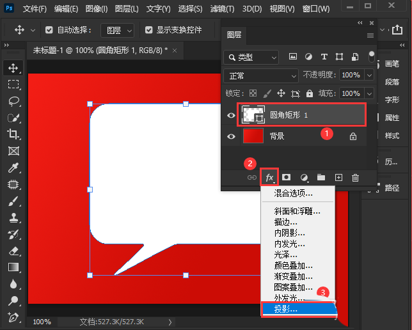Select the Rectangular Marquee tool
Screen dimensions: 412x330
coord(13,84)
